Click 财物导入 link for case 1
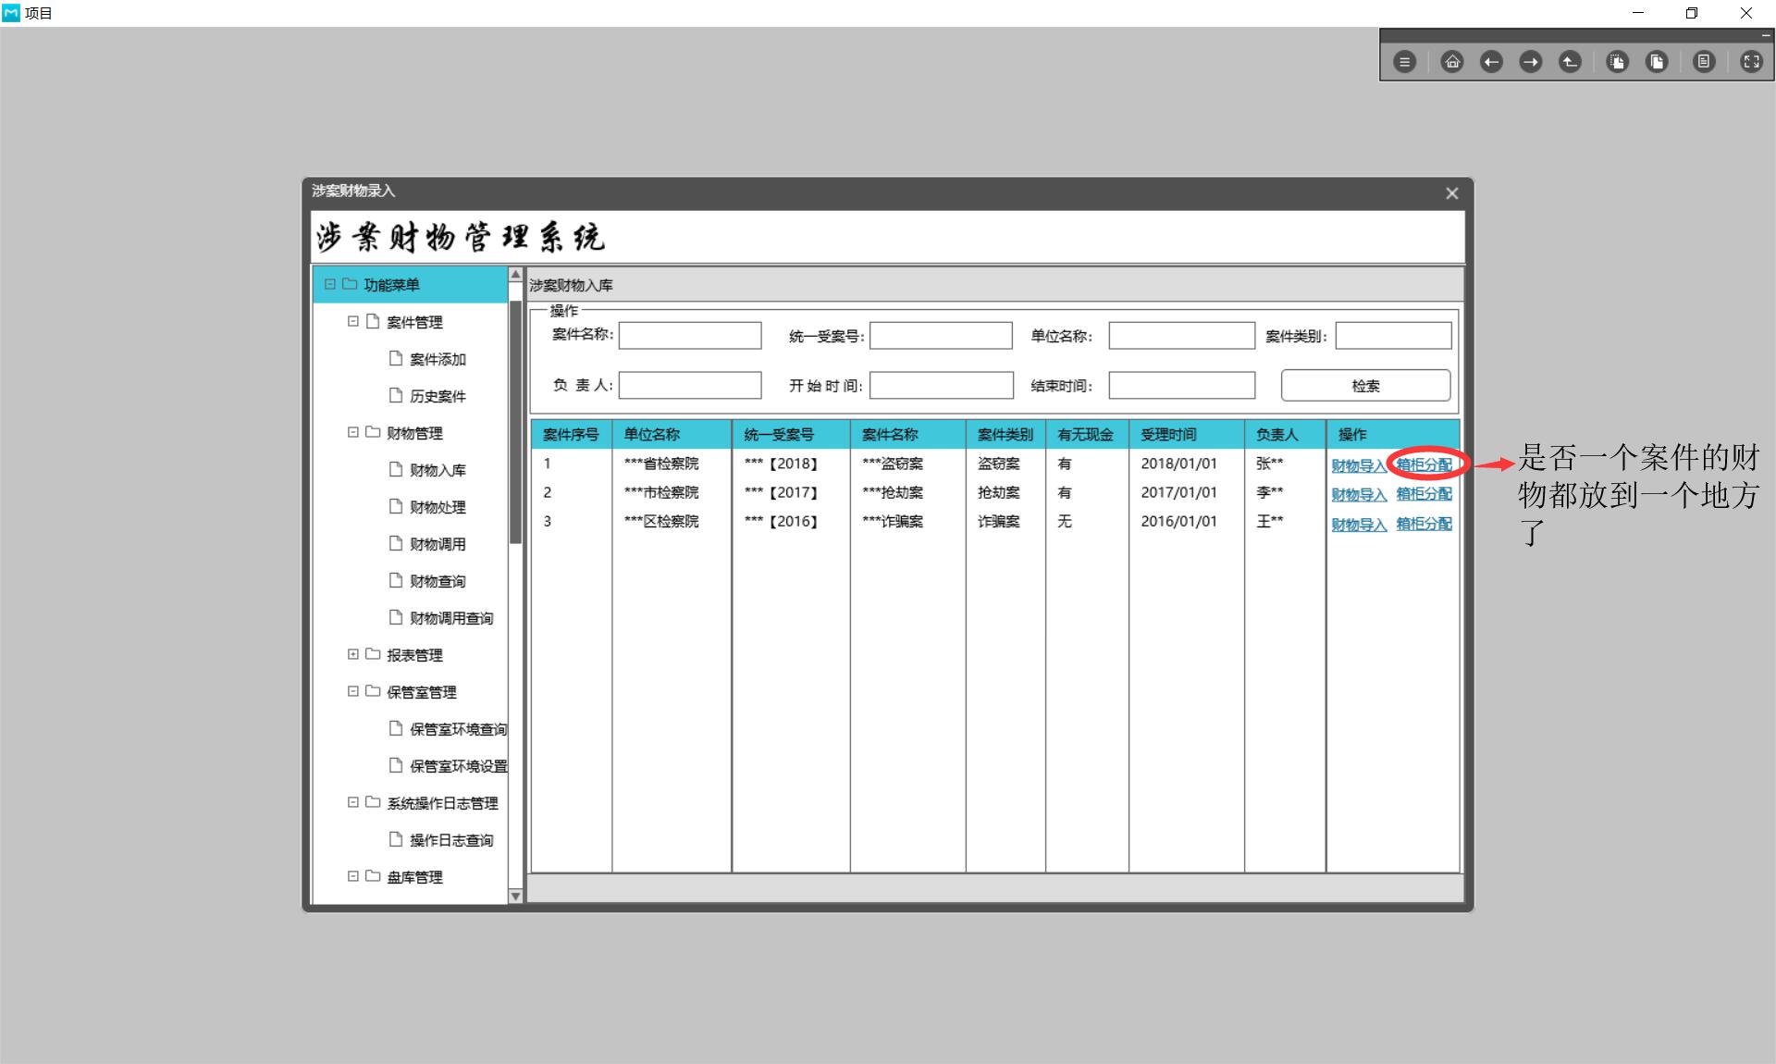The height and width of the screenshot is (1064, 1776). [1358, 465]
